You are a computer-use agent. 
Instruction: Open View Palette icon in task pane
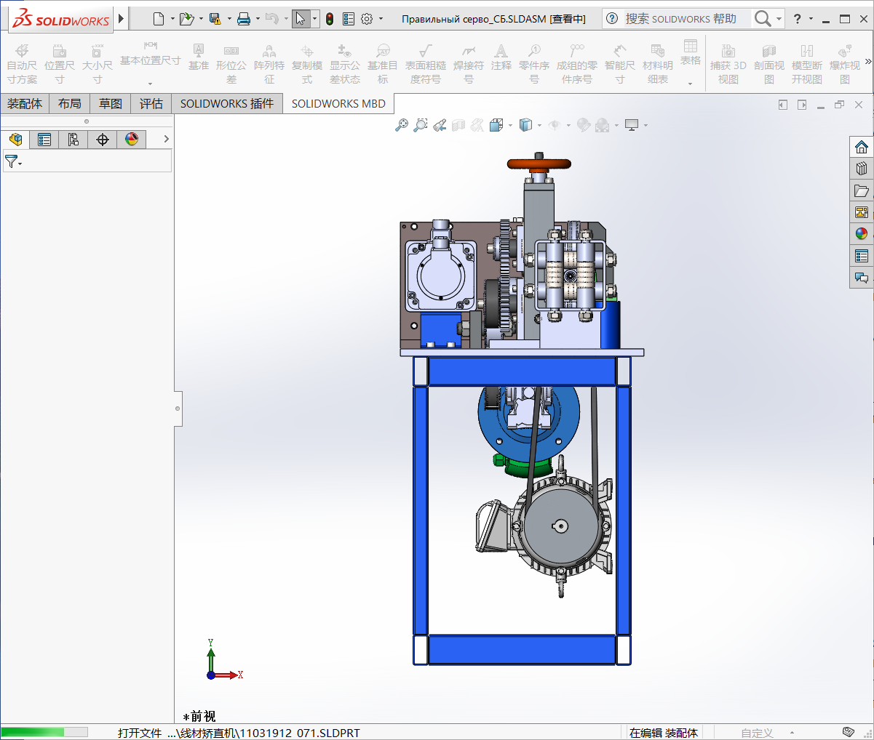862,212
